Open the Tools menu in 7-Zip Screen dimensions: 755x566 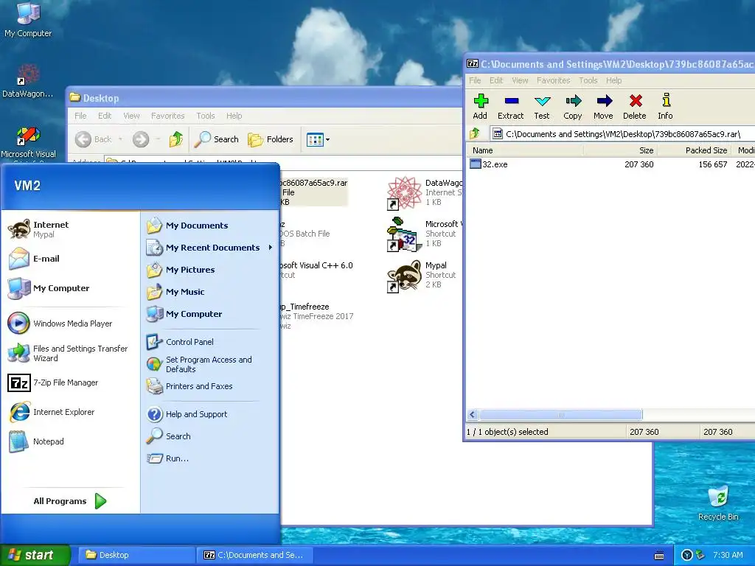click(588, 80)
